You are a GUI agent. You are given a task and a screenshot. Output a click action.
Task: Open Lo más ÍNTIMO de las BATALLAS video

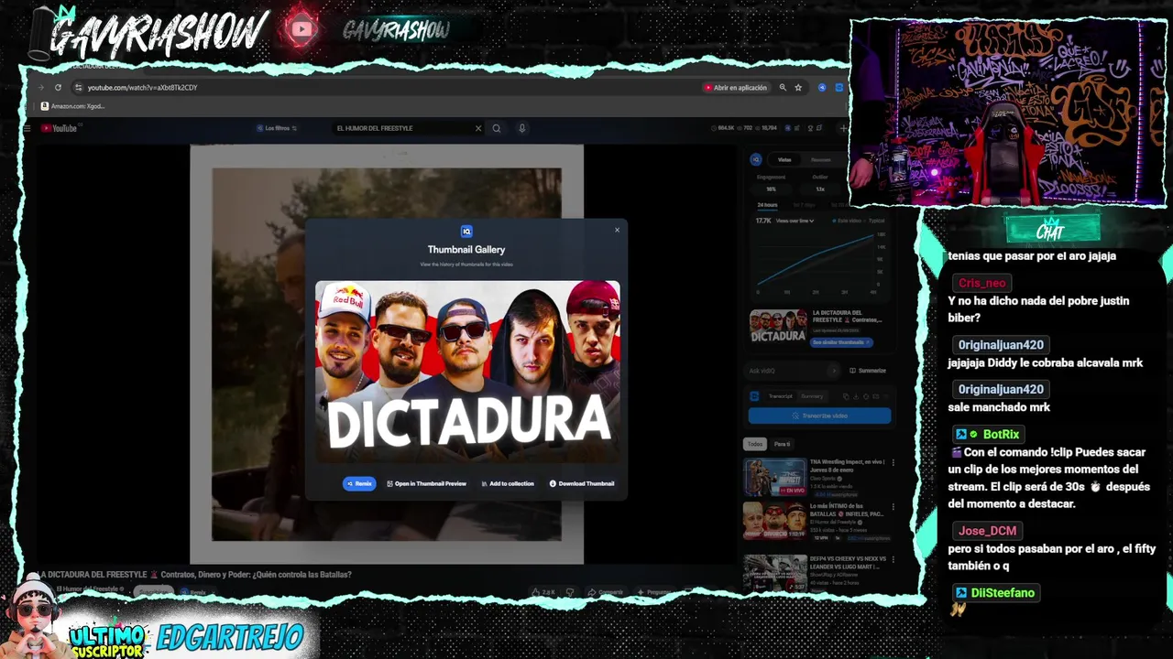[x=774, y=521]
